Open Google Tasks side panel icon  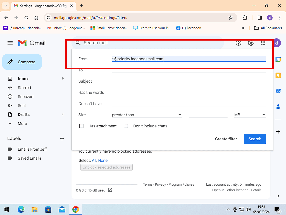pos(278,91)
